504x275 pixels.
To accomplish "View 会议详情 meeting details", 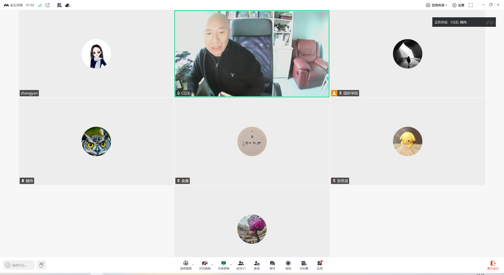I will (x=16, y=5).
